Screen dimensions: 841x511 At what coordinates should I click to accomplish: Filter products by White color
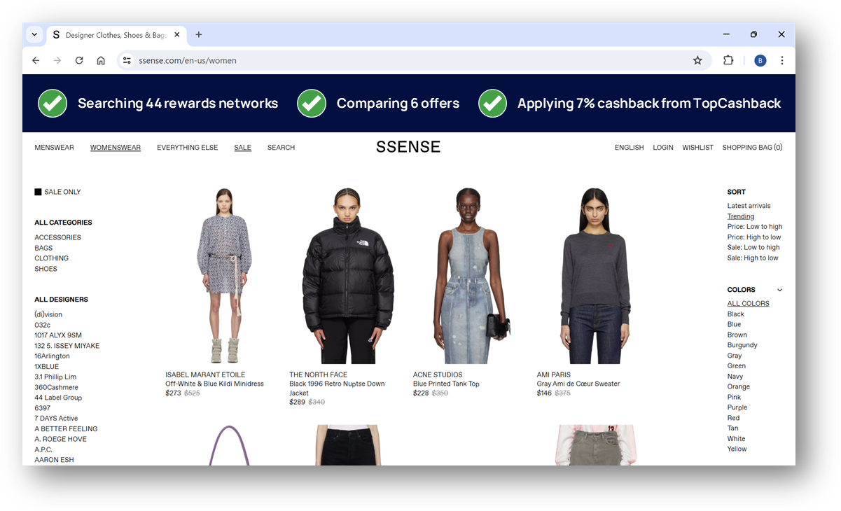[x=737, y=439]
